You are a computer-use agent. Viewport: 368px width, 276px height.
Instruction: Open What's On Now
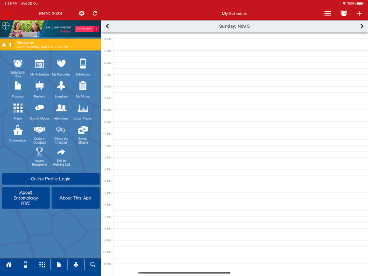coord(17,68)
